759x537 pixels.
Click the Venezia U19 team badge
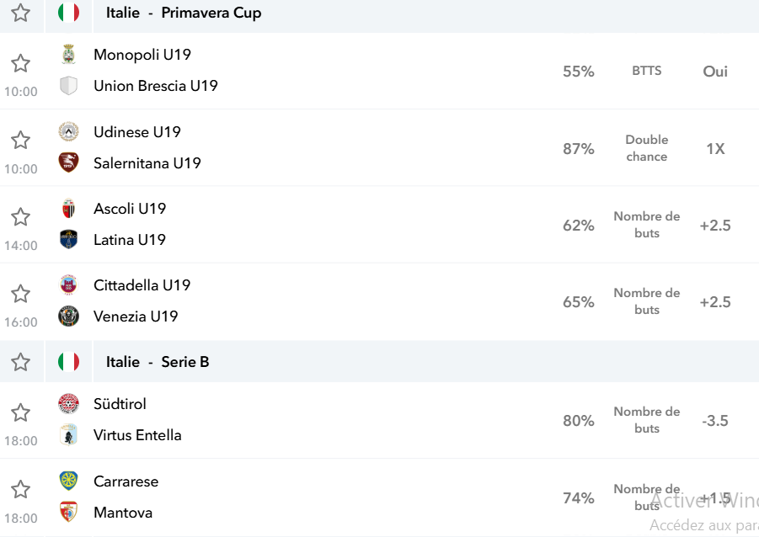[x=68, y=316]
